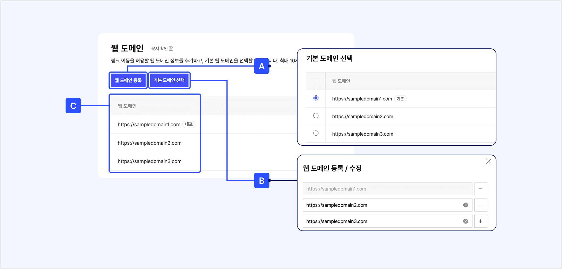Close the 웹 도메인 등록 / 수정 dialog
This screenshot has width=562, height=269.
click(x=488, y=161)
